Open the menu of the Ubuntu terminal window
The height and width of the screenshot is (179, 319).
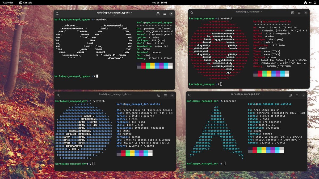coord(299,12)
